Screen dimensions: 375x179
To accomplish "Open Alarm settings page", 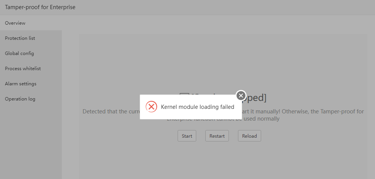I will pyautogui.click(x=20, y=84).
